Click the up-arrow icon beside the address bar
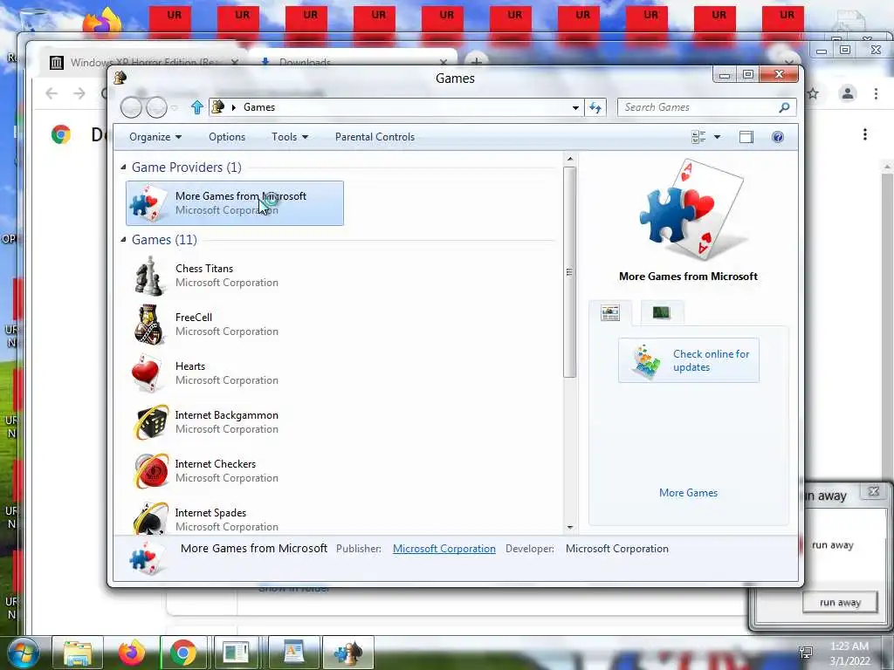The height and width of the screenshot is (670, 894). tap(197, 107)
